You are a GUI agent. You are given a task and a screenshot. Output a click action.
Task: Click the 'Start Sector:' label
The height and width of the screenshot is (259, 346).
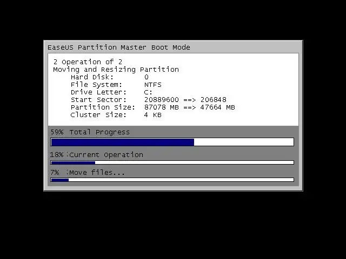pyautogui.click(x=98, y=100)
